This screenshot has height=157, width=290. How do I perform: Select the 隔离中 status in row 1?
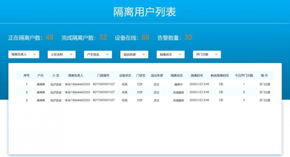pyautogui.click(x=178, y=84)
